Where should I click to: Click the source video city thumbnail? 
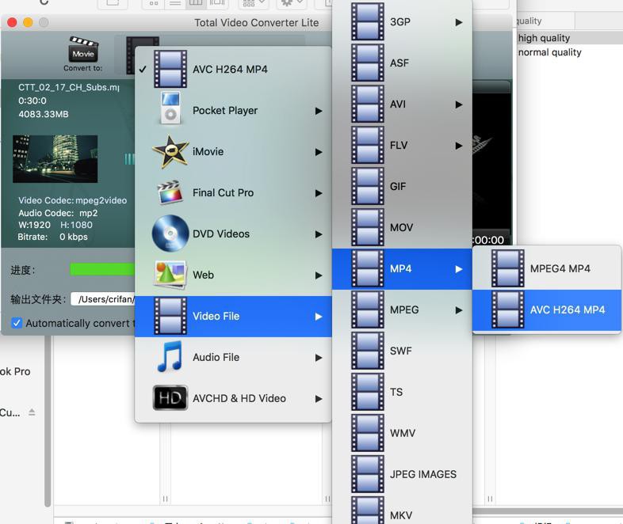pos(55,159)
